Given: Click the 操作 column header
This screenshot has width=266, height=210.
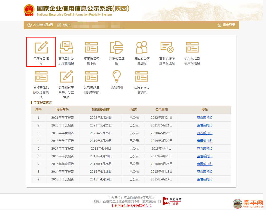Looking at the screenshot, I should point(205,110).
